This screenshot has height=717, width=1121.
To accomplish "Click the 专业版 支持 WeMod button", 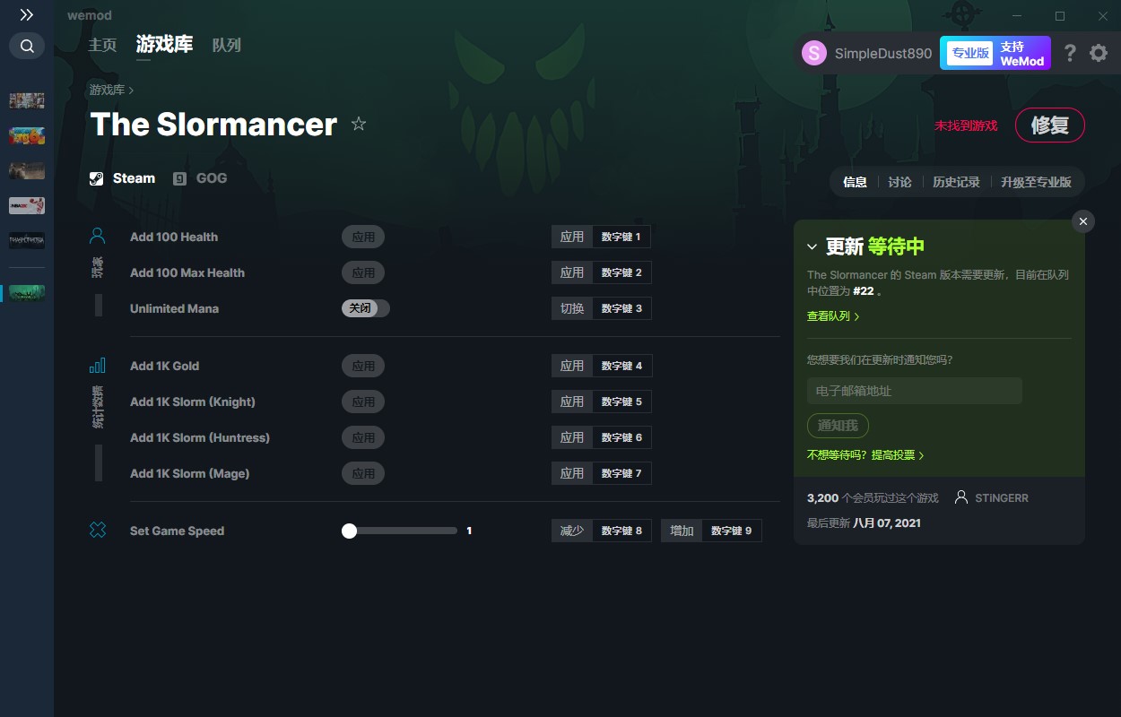I will (995, 53).
